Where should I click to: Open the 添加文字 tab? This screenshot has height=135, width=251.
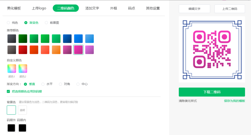pos(92,8)
